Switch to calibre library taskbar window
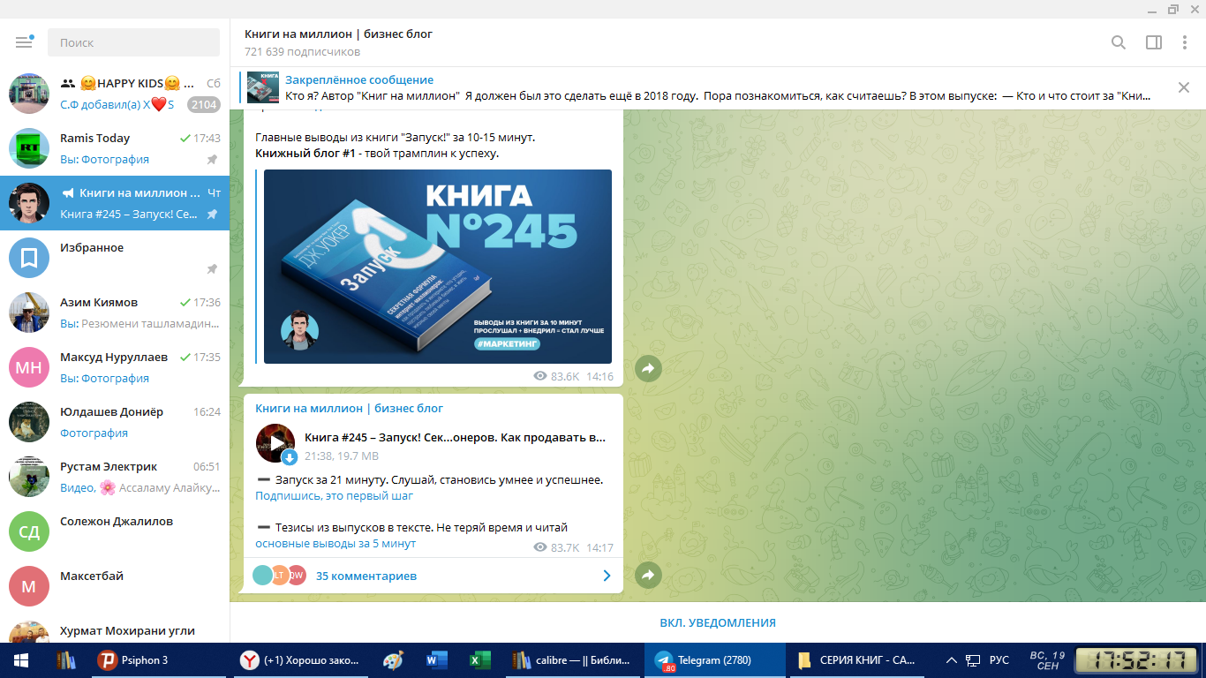 tap(573, 660)
